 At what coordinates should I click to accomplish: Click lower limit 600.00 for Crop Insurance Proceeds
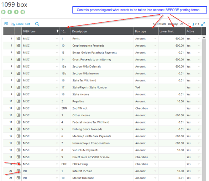(172, 46)
